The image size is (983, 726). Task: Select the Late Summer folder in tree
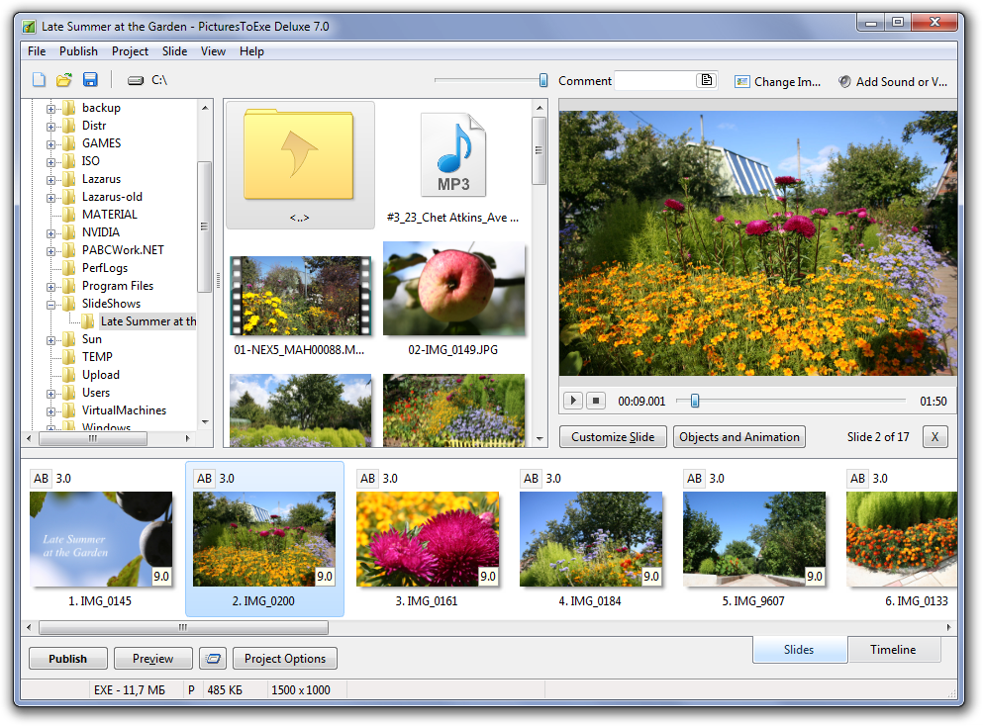click(147, 321)
